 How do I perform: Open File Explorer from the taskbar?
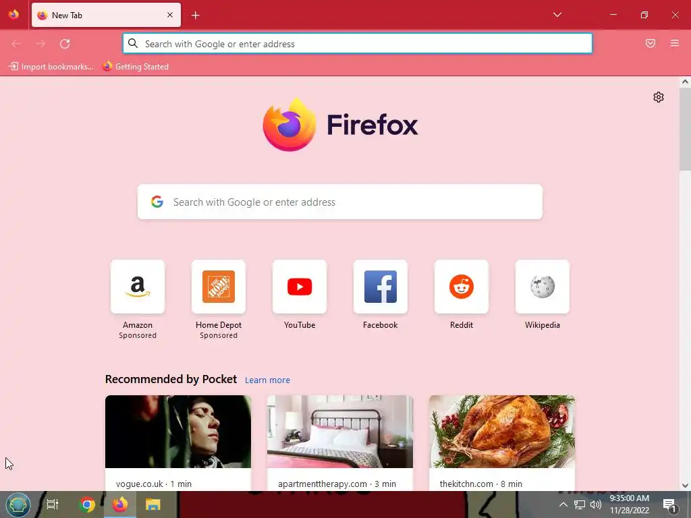coord(153,505)
